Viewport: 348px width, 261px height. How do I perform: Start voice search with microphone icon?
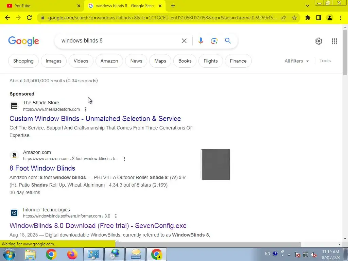(201, 41)
